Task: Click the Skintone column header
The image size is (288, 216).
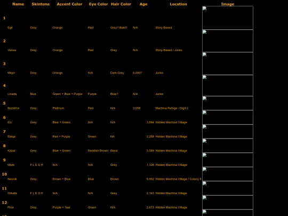Action: 41,4
